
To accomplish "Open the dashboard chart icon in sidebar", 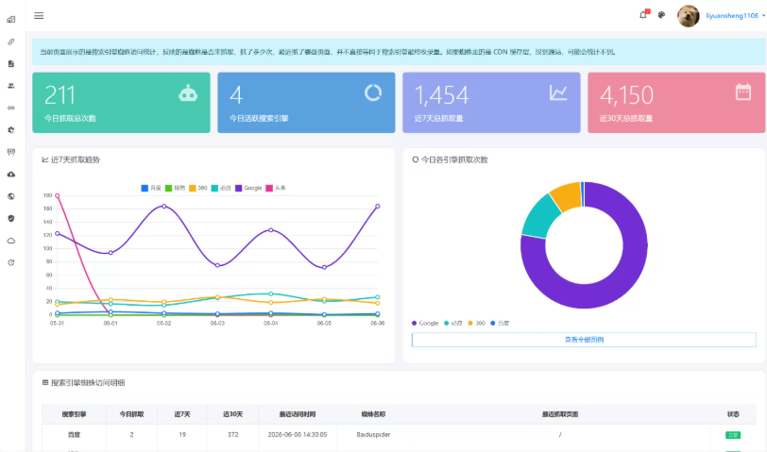I will tap(10, 20).
